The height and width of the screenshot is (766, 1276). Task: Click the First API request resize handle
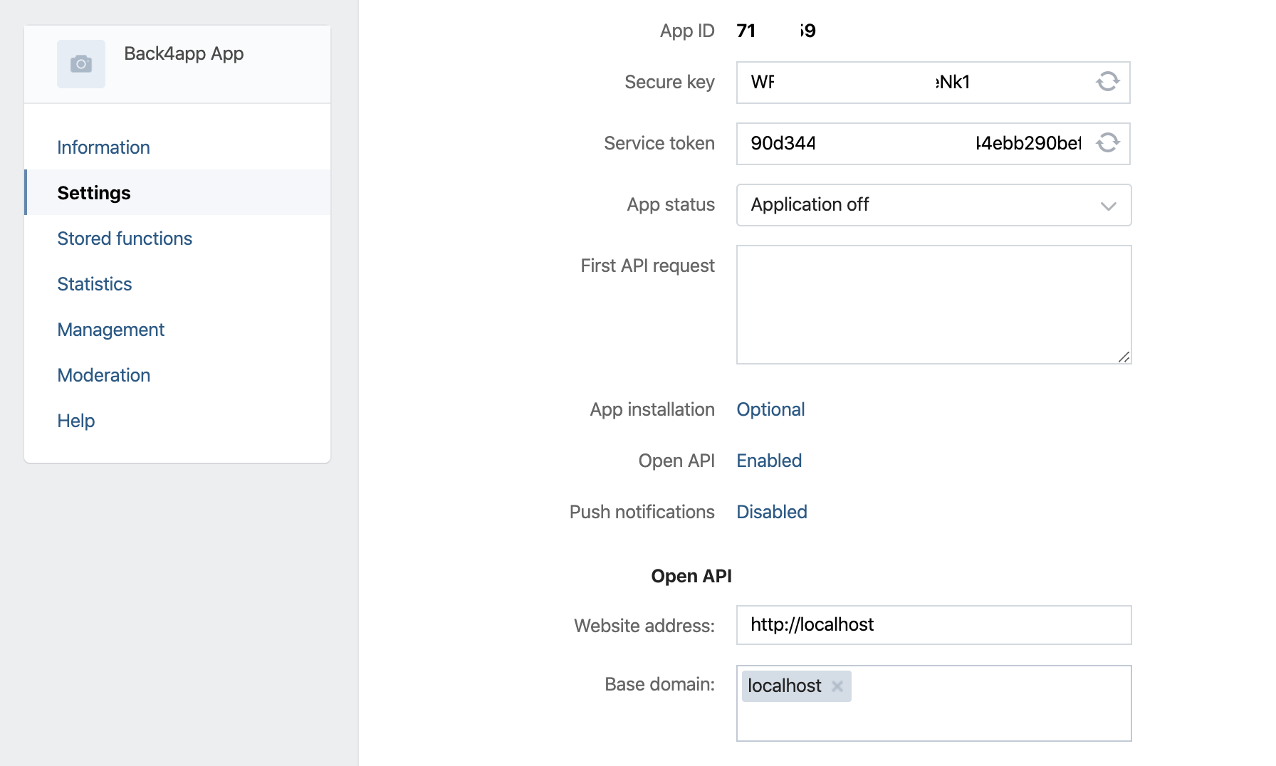point(1124,357)
